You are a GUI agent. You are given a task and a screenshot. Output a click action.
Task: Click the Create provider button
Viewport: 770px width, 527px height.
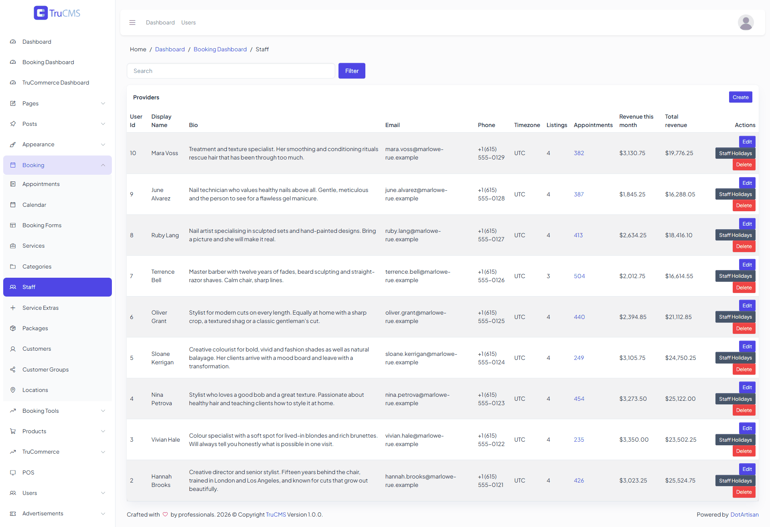pyautogui.click(x=740, y=97)
